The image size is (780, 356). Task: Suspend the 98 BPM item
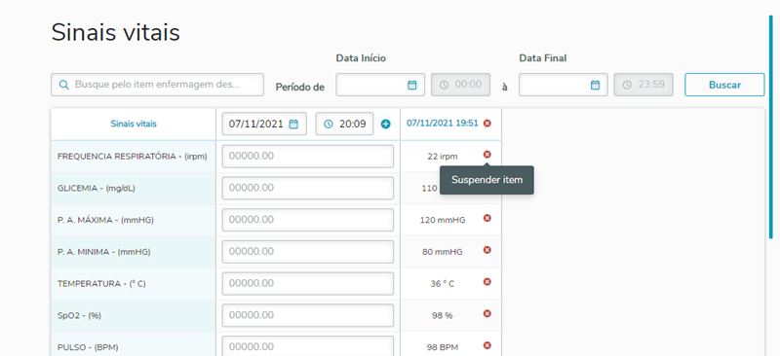(x=487, y=345)
